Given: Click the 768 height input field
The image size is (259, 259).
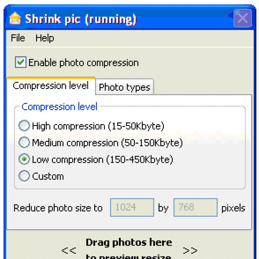Looking at the screenshot, I should (196, 207).
